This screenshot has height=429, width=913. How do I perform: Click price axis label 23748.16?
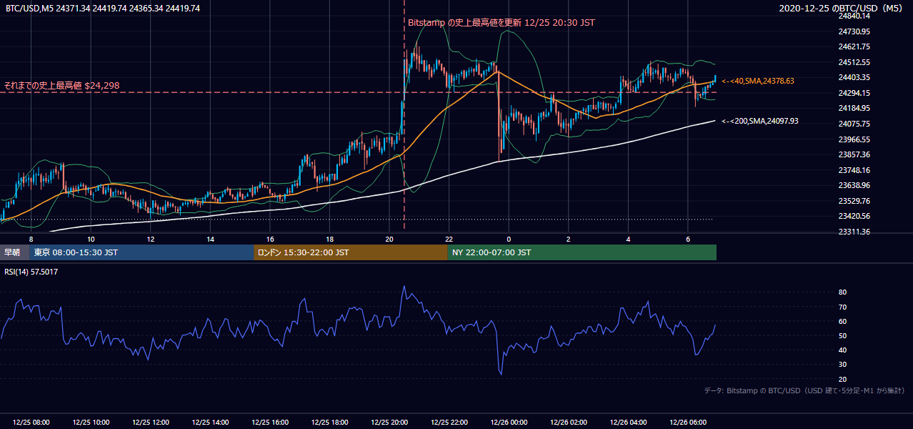[x=854, y=170]
